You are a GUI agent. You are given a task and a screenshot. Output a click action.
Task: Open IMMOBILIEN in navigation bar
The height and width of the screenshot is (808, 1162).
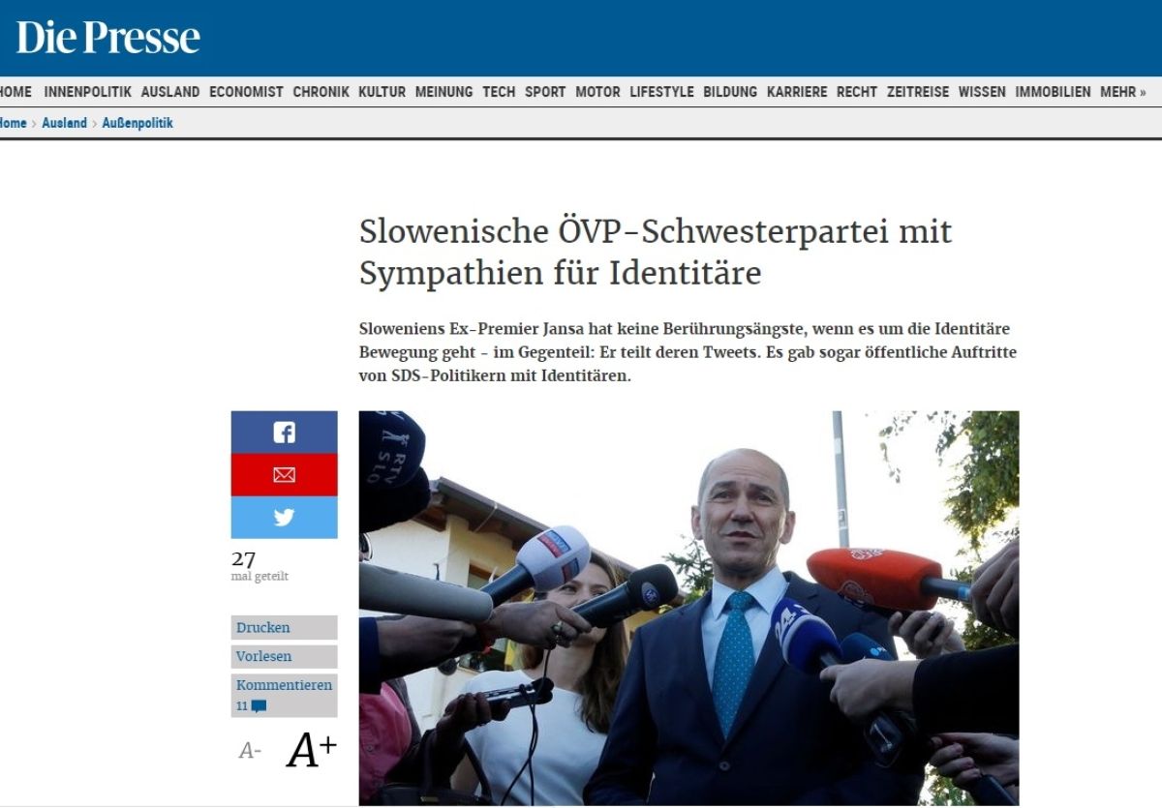click(1053, 92)
